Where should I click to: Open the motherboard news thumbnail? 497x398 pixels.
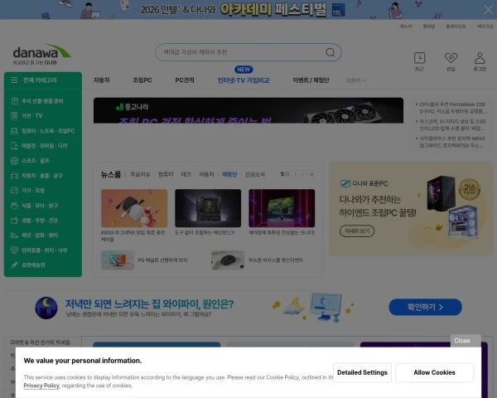click(x=208, y=208)
